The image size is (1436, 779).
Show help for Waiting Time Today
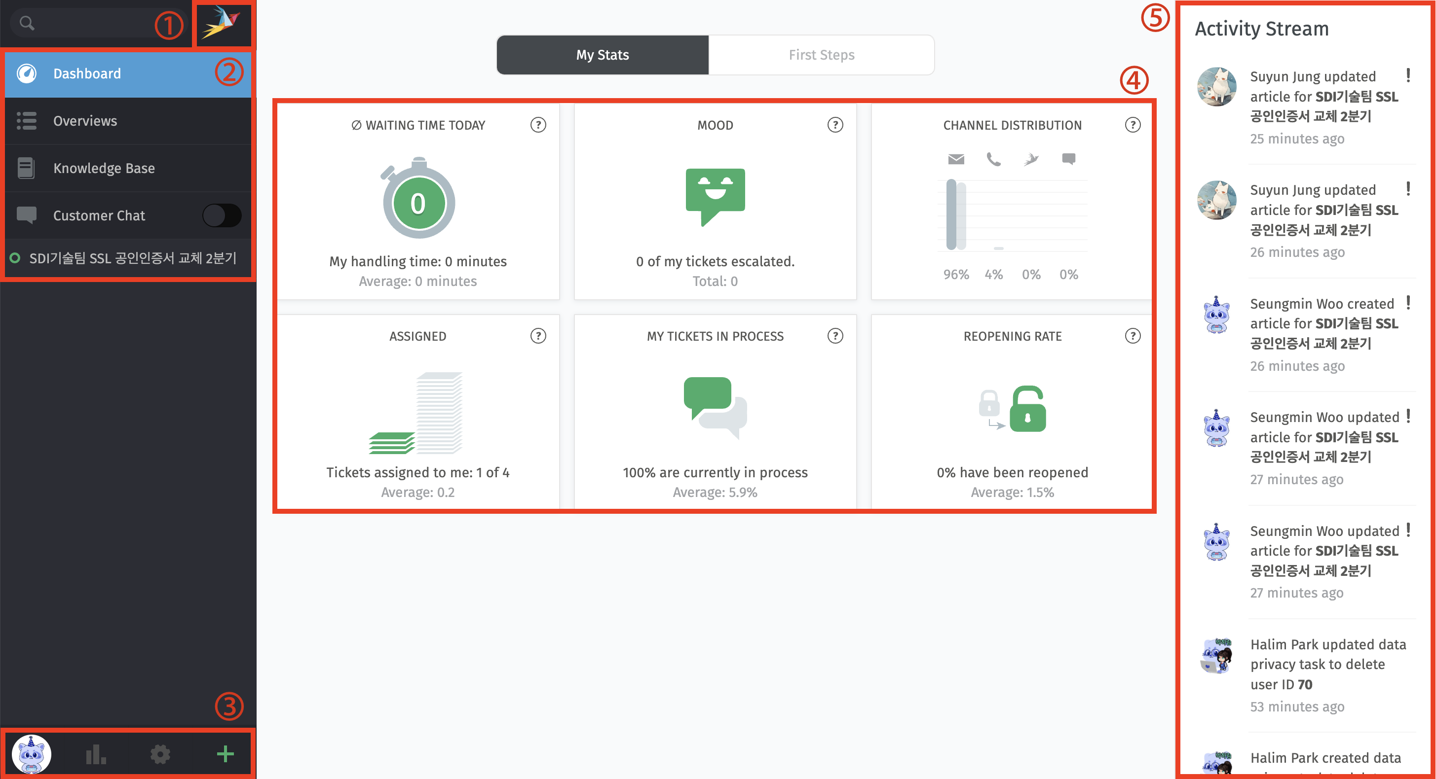click(x=538, y=125)
